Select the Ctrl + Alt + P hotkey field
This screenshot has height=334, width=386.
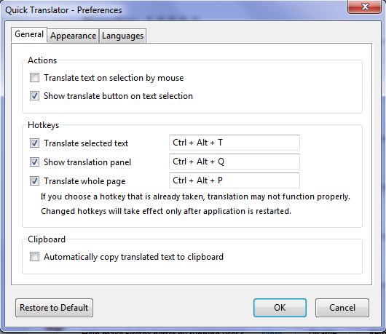235,180
